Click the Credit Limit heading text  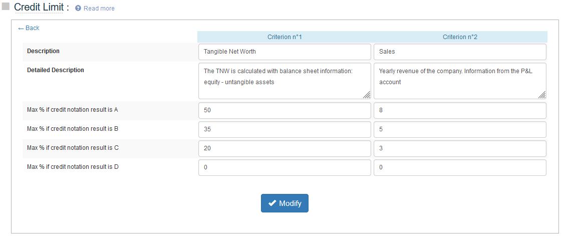[41, 8]
